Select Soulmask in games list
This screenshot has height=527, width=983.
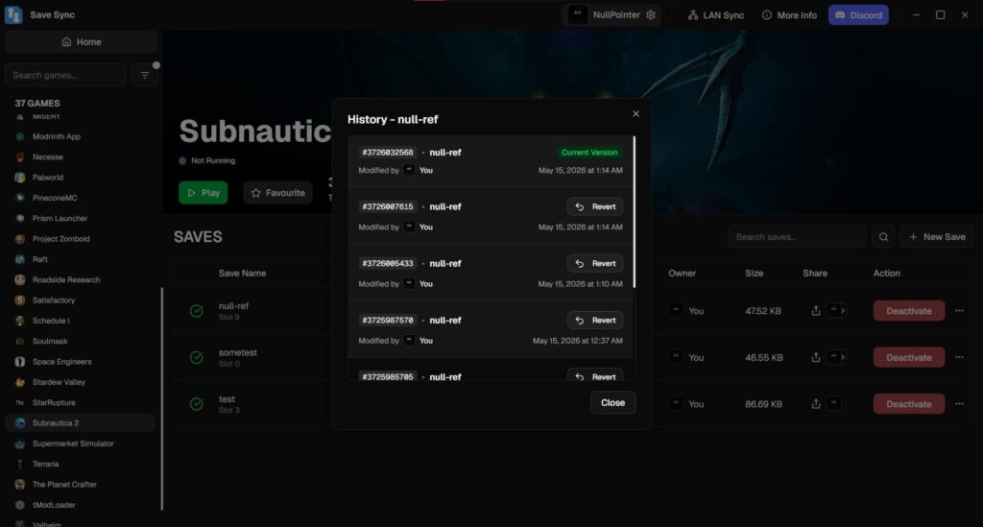(81, 341)
